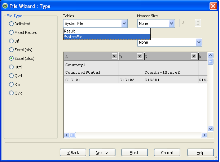
Task: Select the Excel (xlsx) radio button
Action: pyautogui.click(x=11, y=58)
